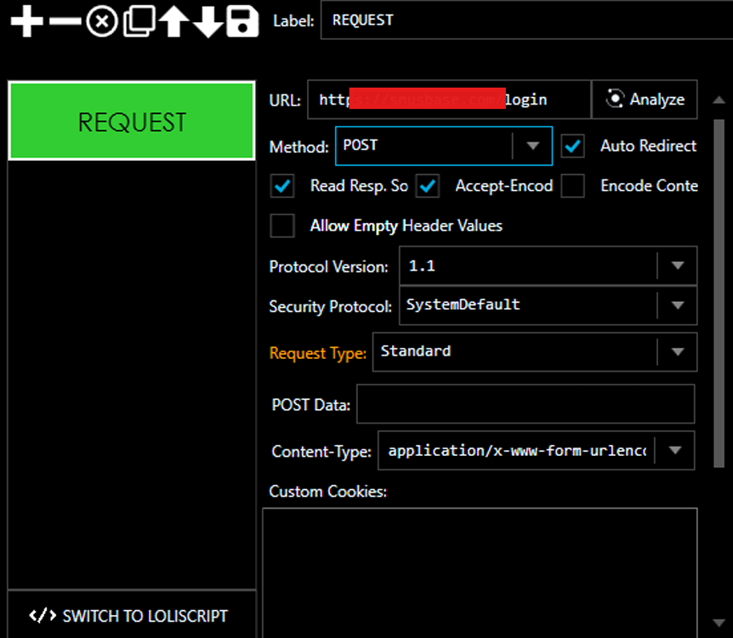The height and width of the screenshot is (638, 733).
Task: Open the Protocol Version dropdown
Action: [548, 265]
